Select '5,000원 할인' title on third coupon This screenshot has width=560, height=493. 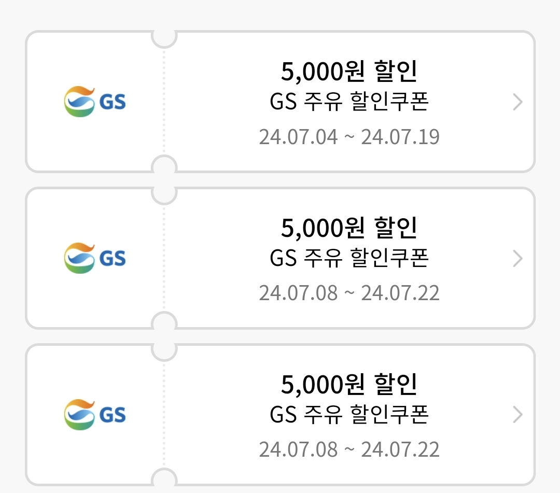[349, 384]
